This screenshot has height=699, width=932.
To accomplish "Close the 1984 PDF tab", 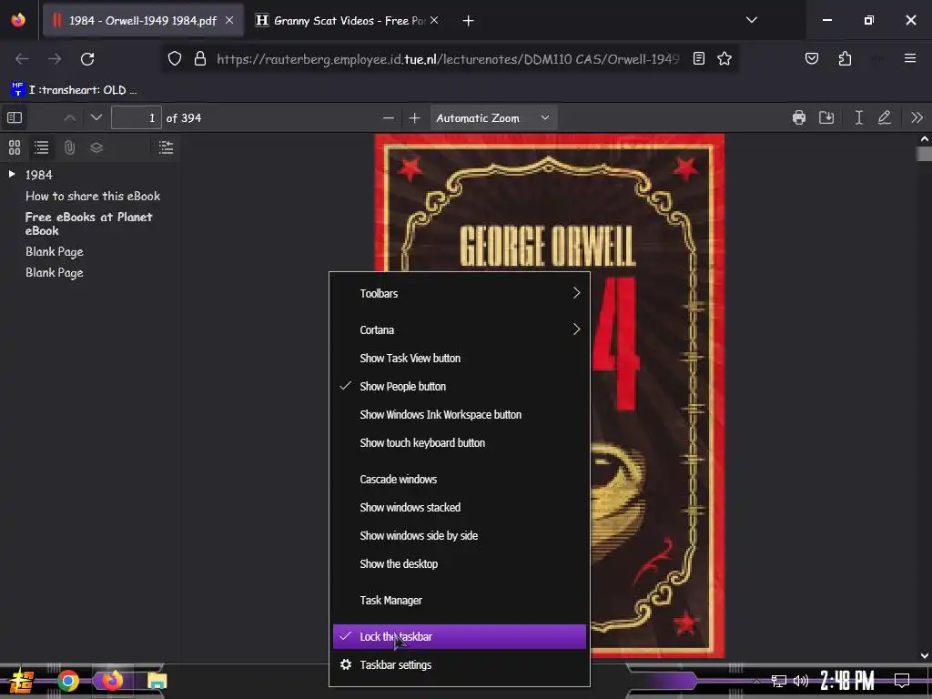I will (229, 21).
